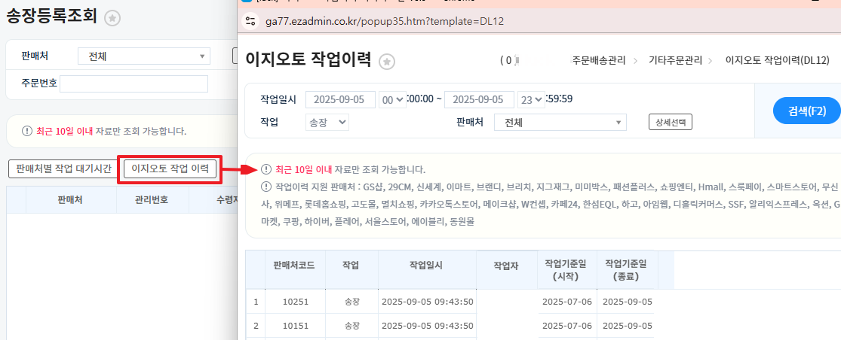
Task: Click the favorite star beside 송장등록조회
Action: tap(112, 19)
